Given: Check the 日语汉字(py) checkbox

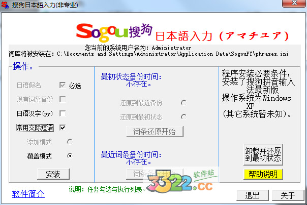Looking at the screenshot, I should click(63, 113).
